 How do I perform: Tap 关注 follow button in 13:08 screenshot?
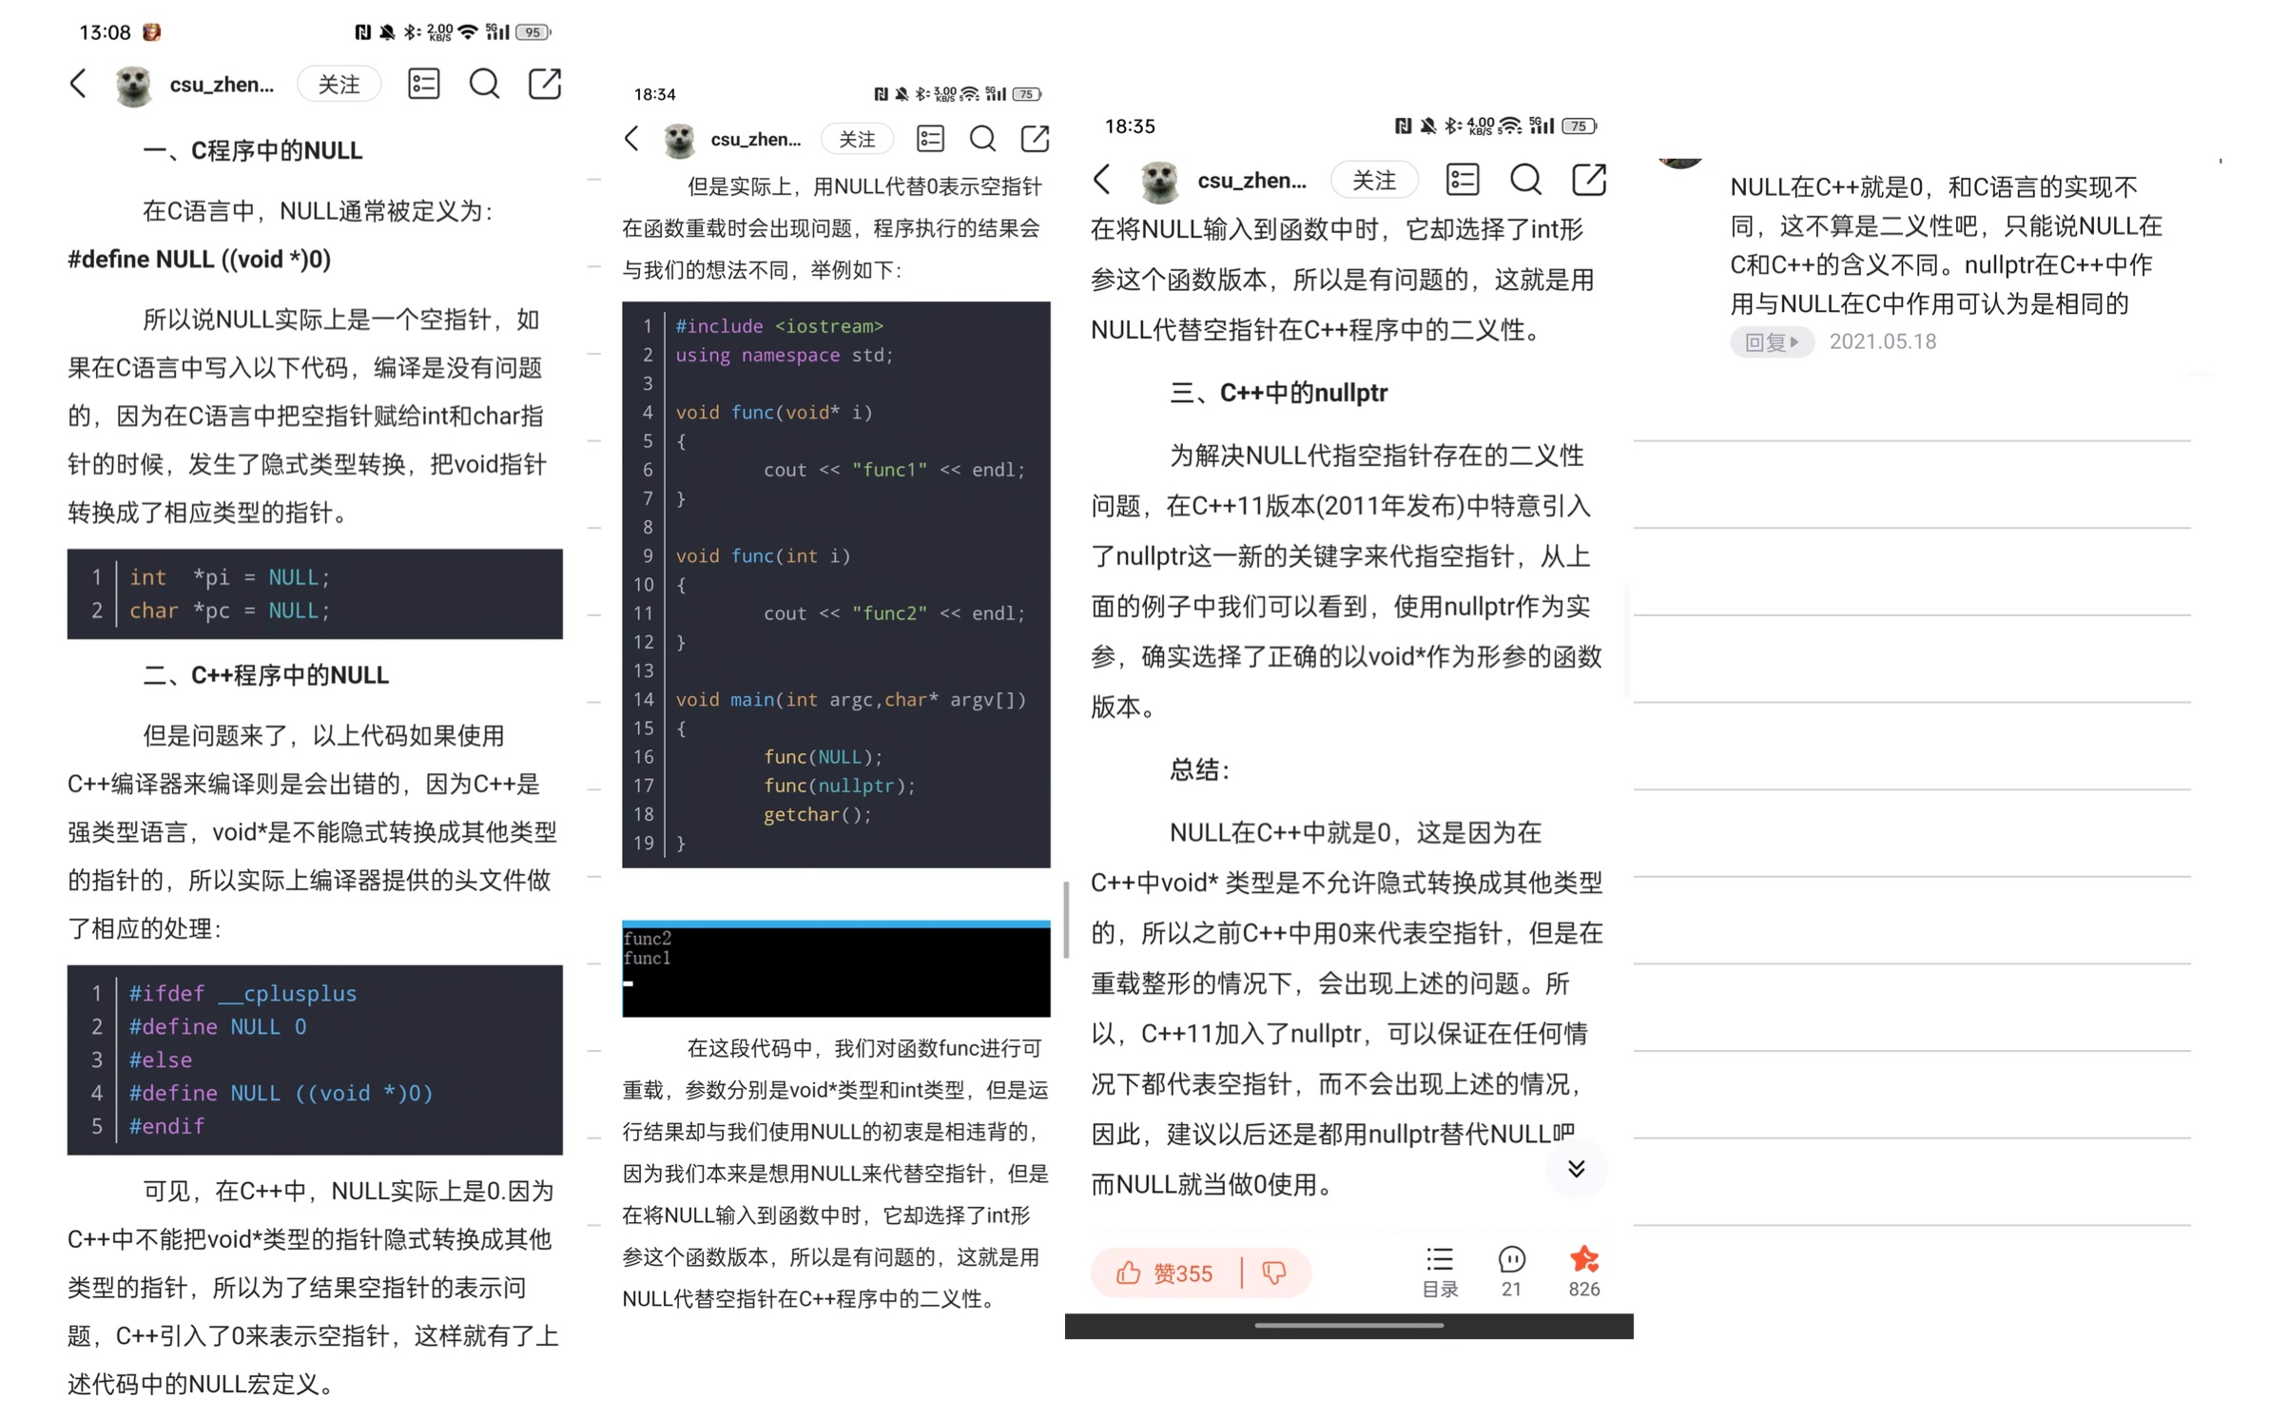[x=339, y=85]
